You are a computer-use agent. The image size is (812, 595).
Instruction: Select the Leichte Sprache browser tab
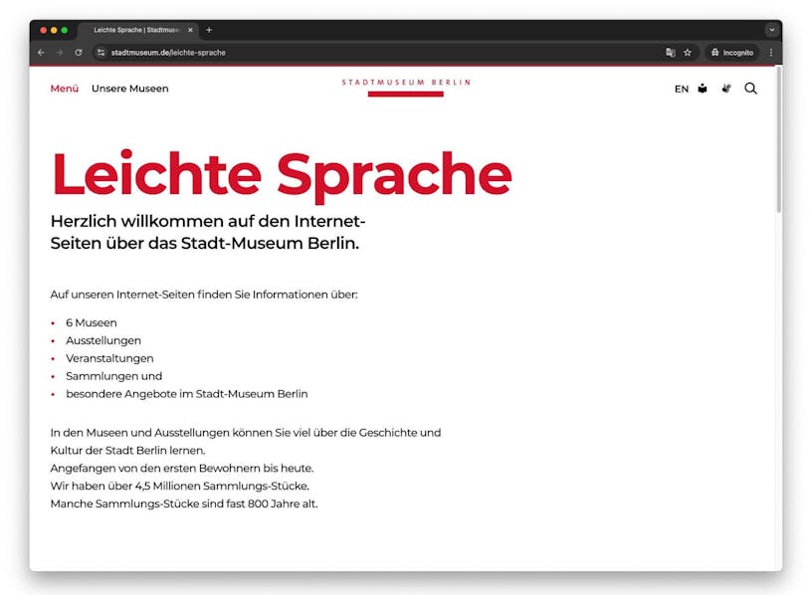[x=135, y=30]
